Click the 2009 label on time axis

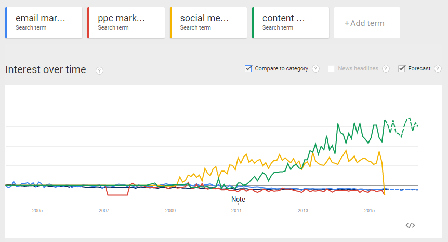(x=170, y=211)
